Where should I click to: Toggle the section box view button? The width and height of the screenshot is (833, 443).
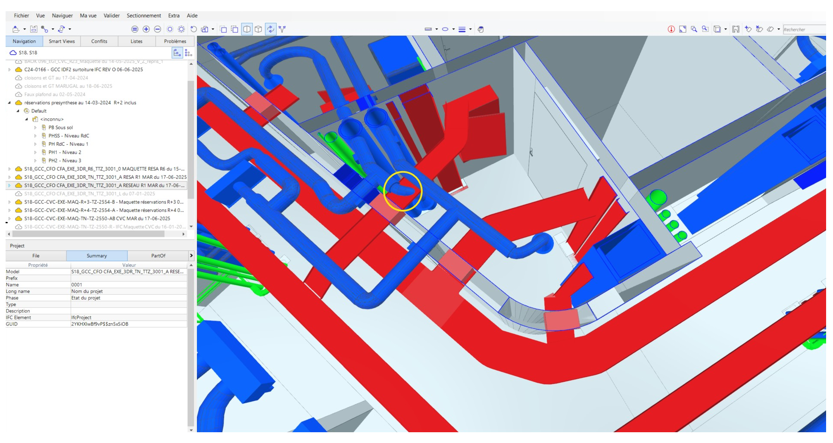pos(247,29)
